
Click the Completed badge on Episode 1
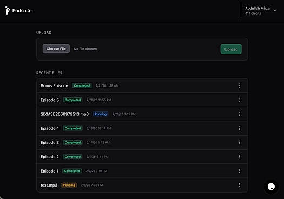(72, 171)
